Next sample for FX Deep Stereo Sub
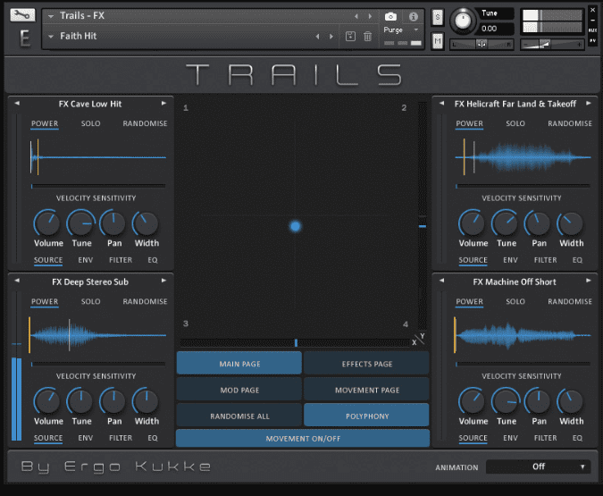 pyautogui.click(x=163, y=281)
